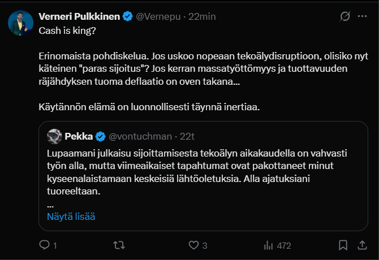Open Pekka's small profile avatar

55,136
